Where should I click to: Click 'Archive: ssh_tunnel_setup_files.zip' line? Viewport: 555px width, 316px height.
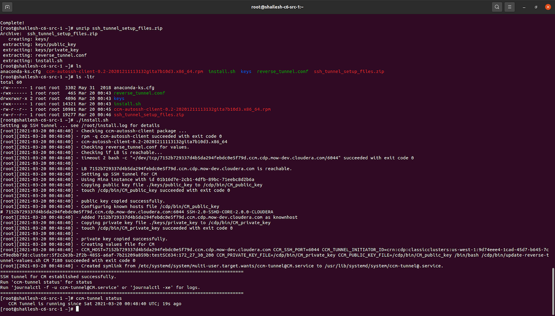click(49, 33)
